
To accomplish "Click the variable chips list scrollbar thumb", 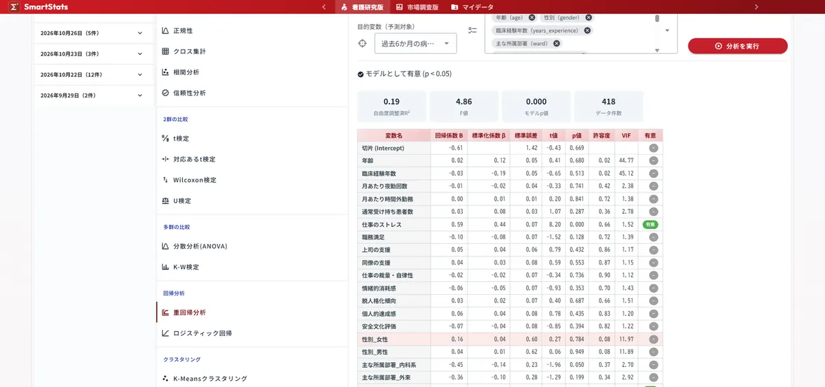I will [x=657, y=19].
